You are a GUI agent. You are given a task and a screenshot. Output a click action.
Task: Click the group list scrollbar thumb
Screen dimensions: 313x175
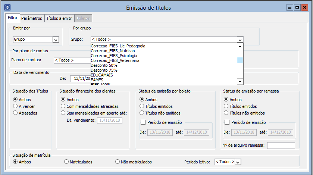tap(240, 60)
